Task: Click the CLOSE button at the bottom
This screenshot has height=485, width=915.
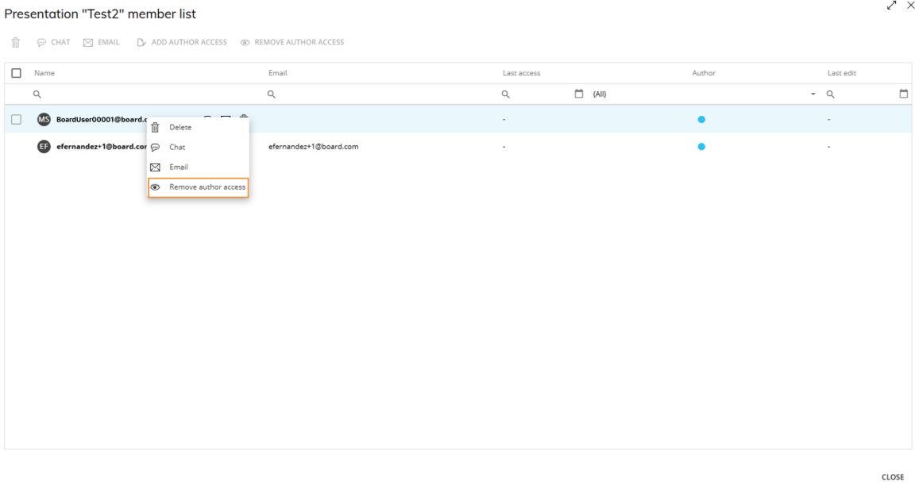Action: (x=893, y=477)
